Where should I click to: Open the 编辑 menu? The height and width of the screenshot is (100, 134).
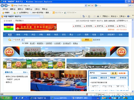(13, 9)
